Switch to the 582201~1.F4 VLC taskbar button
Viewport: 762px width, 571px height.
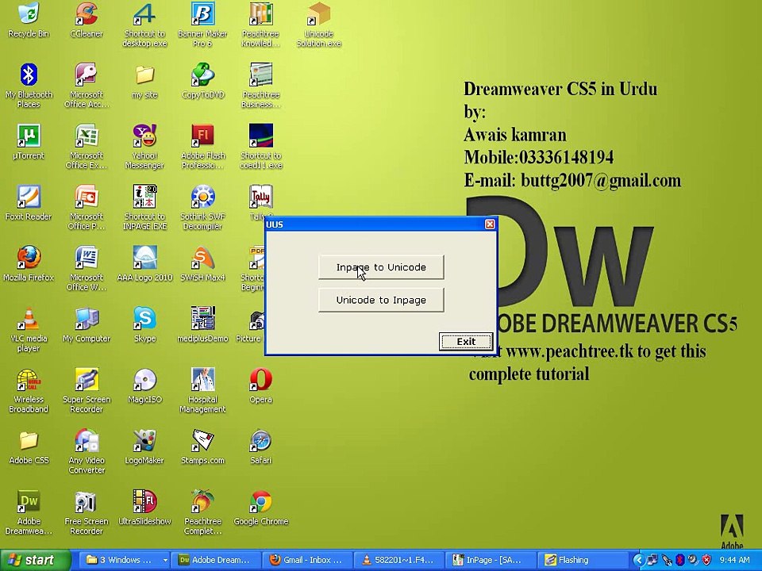(x=399, y=560)
